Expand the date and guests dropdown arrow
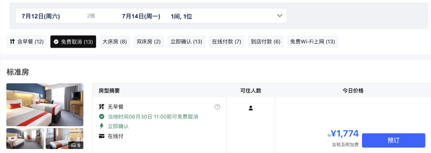The image size is (431, 153). [x=279, y=15]
